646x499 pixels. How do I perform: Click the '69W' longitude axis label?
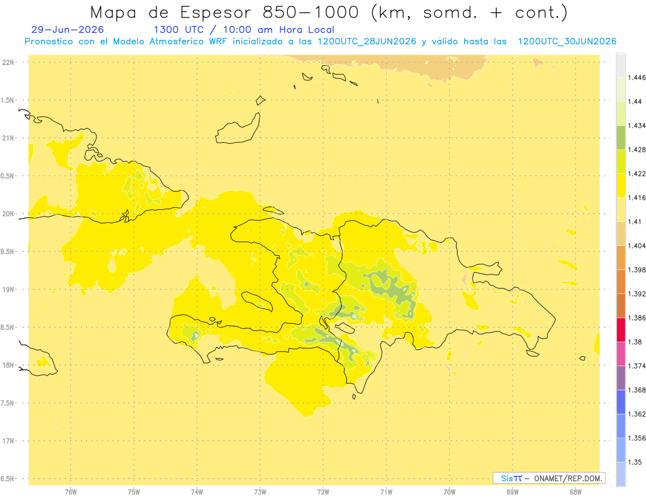(512, 491)
